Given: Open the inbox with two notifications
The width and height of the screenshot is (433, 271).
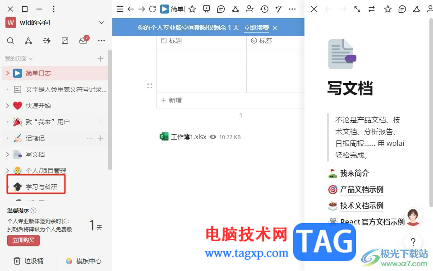Looking at the screenshot, I should pos(83,40).
